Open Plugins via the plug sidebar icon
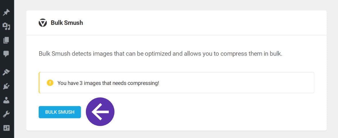 (6, 86)
